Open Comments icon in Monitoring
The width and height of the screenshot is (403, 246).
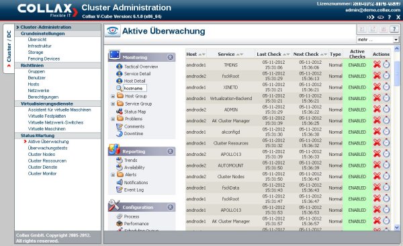(120, 126)
